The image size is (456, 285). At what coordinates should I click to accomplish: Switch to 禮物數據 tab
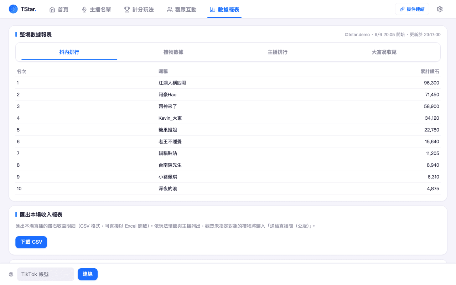point(173,52)
